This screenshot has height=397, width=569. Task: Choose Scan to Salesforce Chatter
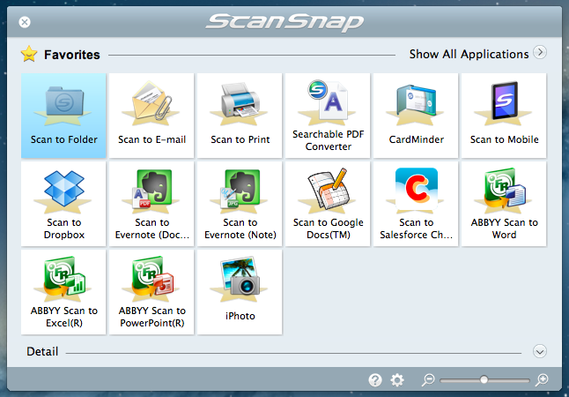coord(416,203)
